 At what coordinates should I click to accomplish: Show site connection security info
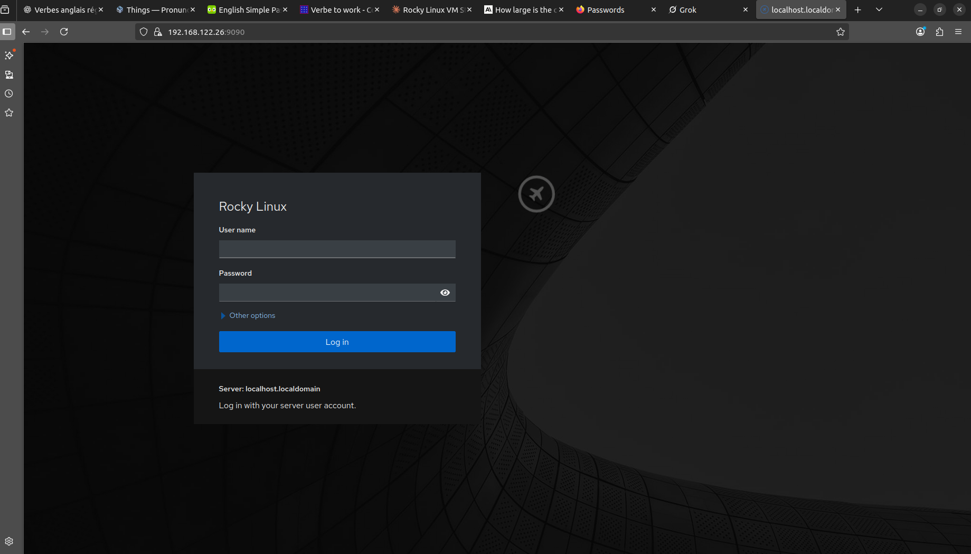[x=157, y=32]
